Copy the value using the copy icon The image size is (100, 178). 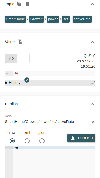[x=20, y=42]
